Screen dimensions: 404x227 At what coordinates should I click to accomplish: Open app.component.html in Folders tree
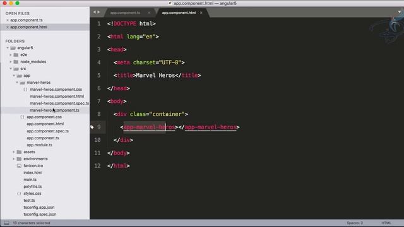(45, 124)
